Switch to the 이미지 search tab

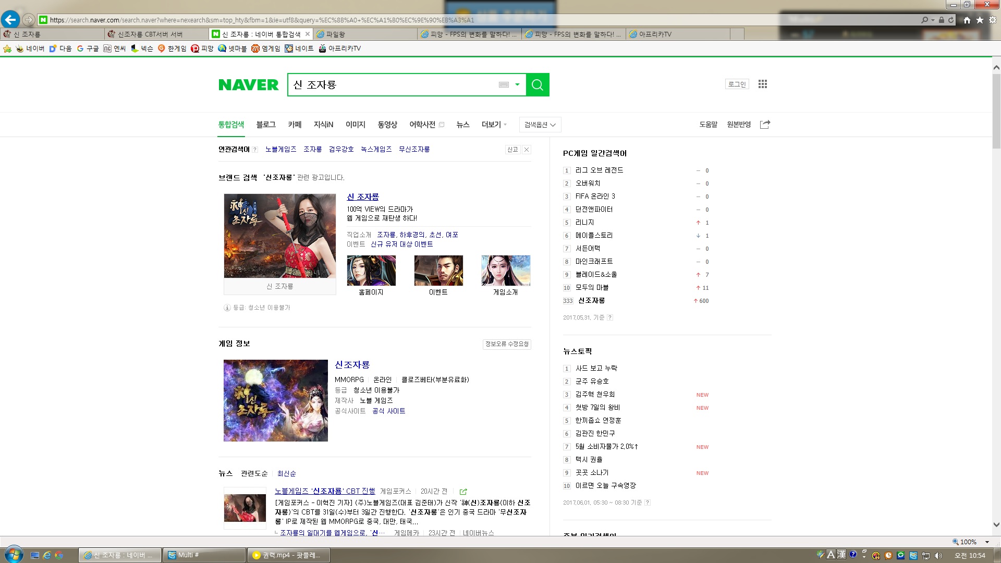tap(356, 125)
